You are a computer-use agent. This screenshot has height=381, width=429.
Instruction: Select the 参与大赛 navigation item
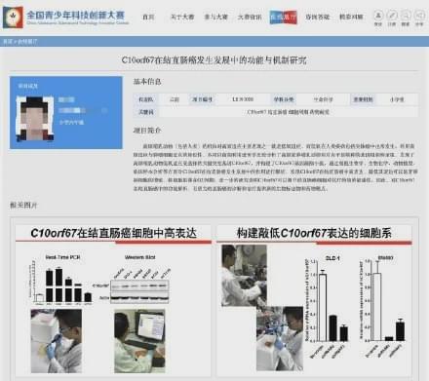(216, 17)
